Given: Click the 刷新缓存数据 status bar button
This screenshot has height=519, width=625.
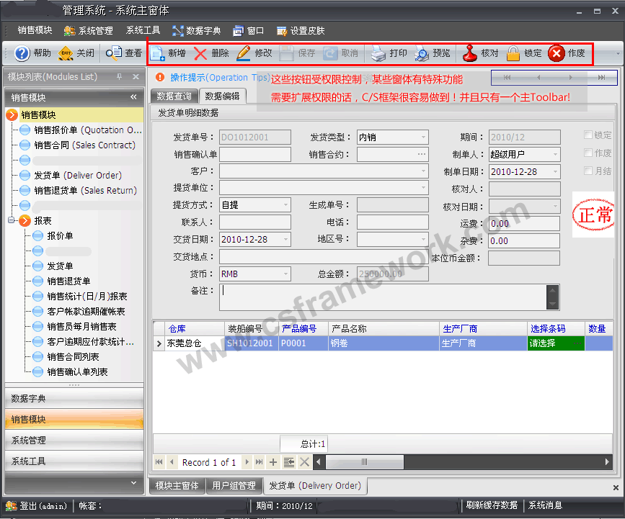Looking at the screenshot, I should coord(492,505).
